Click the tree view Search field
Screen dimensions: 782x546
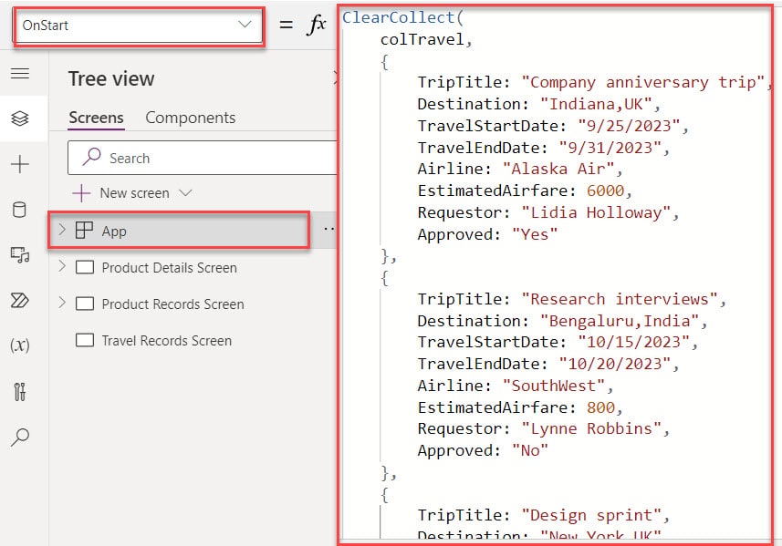click(x=203, y=158)
